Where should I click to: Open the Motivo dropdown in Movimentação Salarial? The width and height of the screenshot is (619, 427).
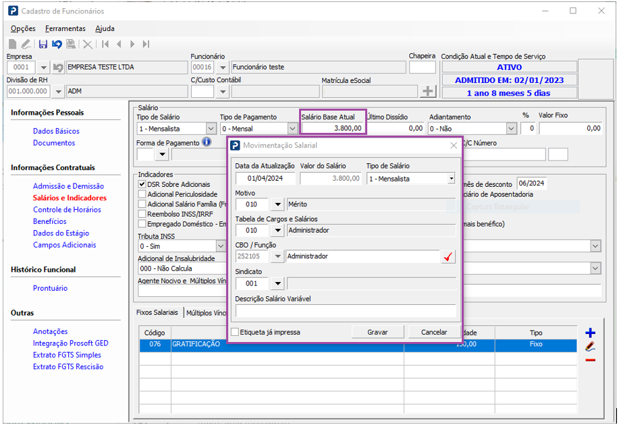277,204
